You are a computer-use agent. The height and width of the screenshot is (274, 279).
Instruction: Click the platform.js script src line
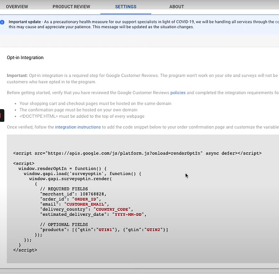coord(137,154)
